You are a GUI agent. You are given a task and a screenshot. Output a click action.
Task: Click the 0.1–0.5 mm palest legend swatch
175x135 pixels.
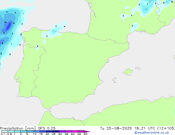[x=5, y=131]
